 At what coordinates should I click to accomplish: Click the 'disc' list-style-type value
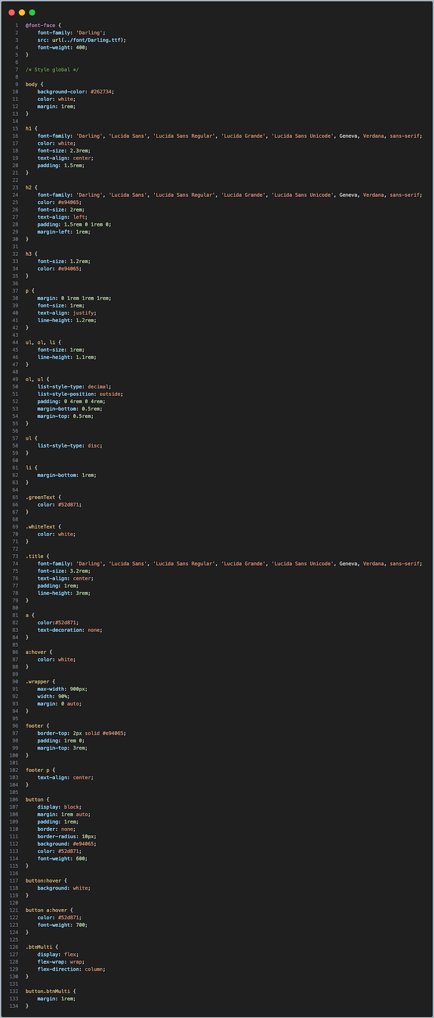(x=94, y=445)
